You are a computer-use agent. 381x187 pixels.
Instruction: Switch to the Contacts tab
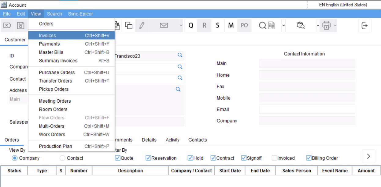pos(198,140)
